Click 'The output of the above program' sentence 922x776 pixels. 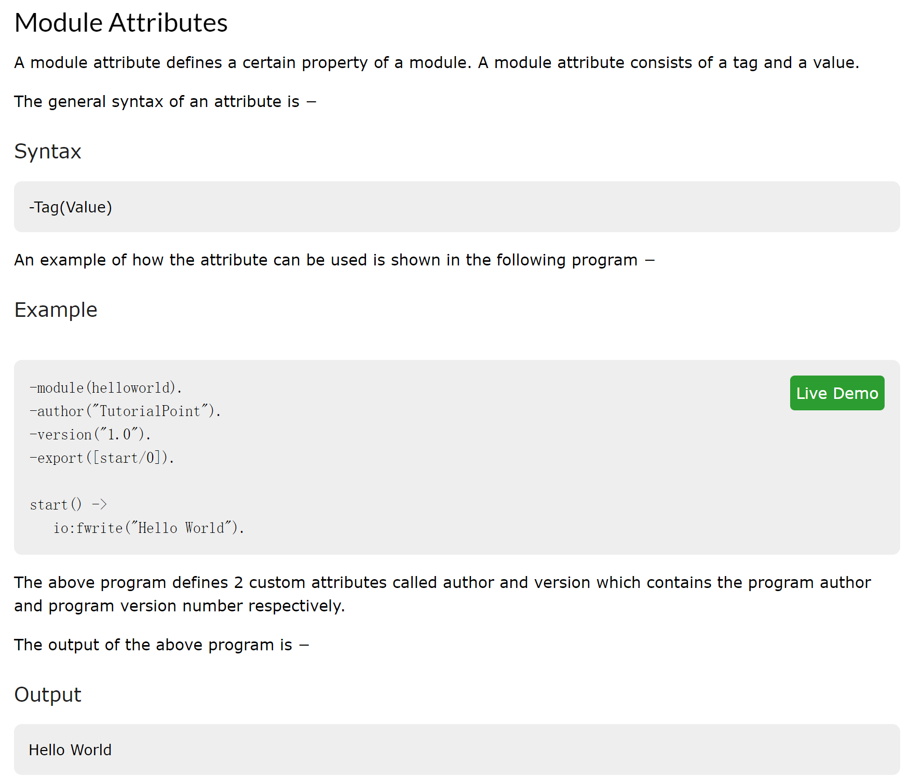[x=161, y=645]
